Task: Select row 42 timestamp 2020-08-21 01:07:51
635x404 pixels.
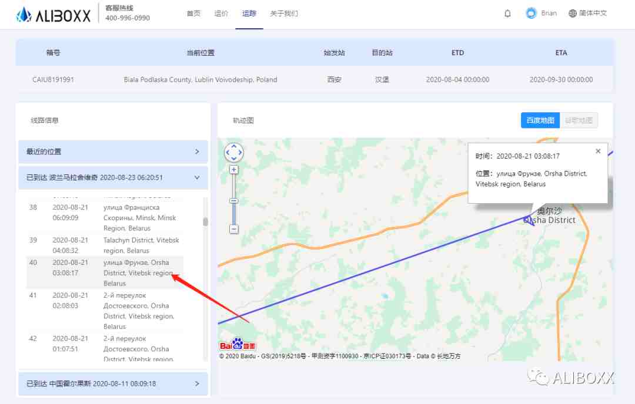Action: pyautogui.click(x=70, y=344)
